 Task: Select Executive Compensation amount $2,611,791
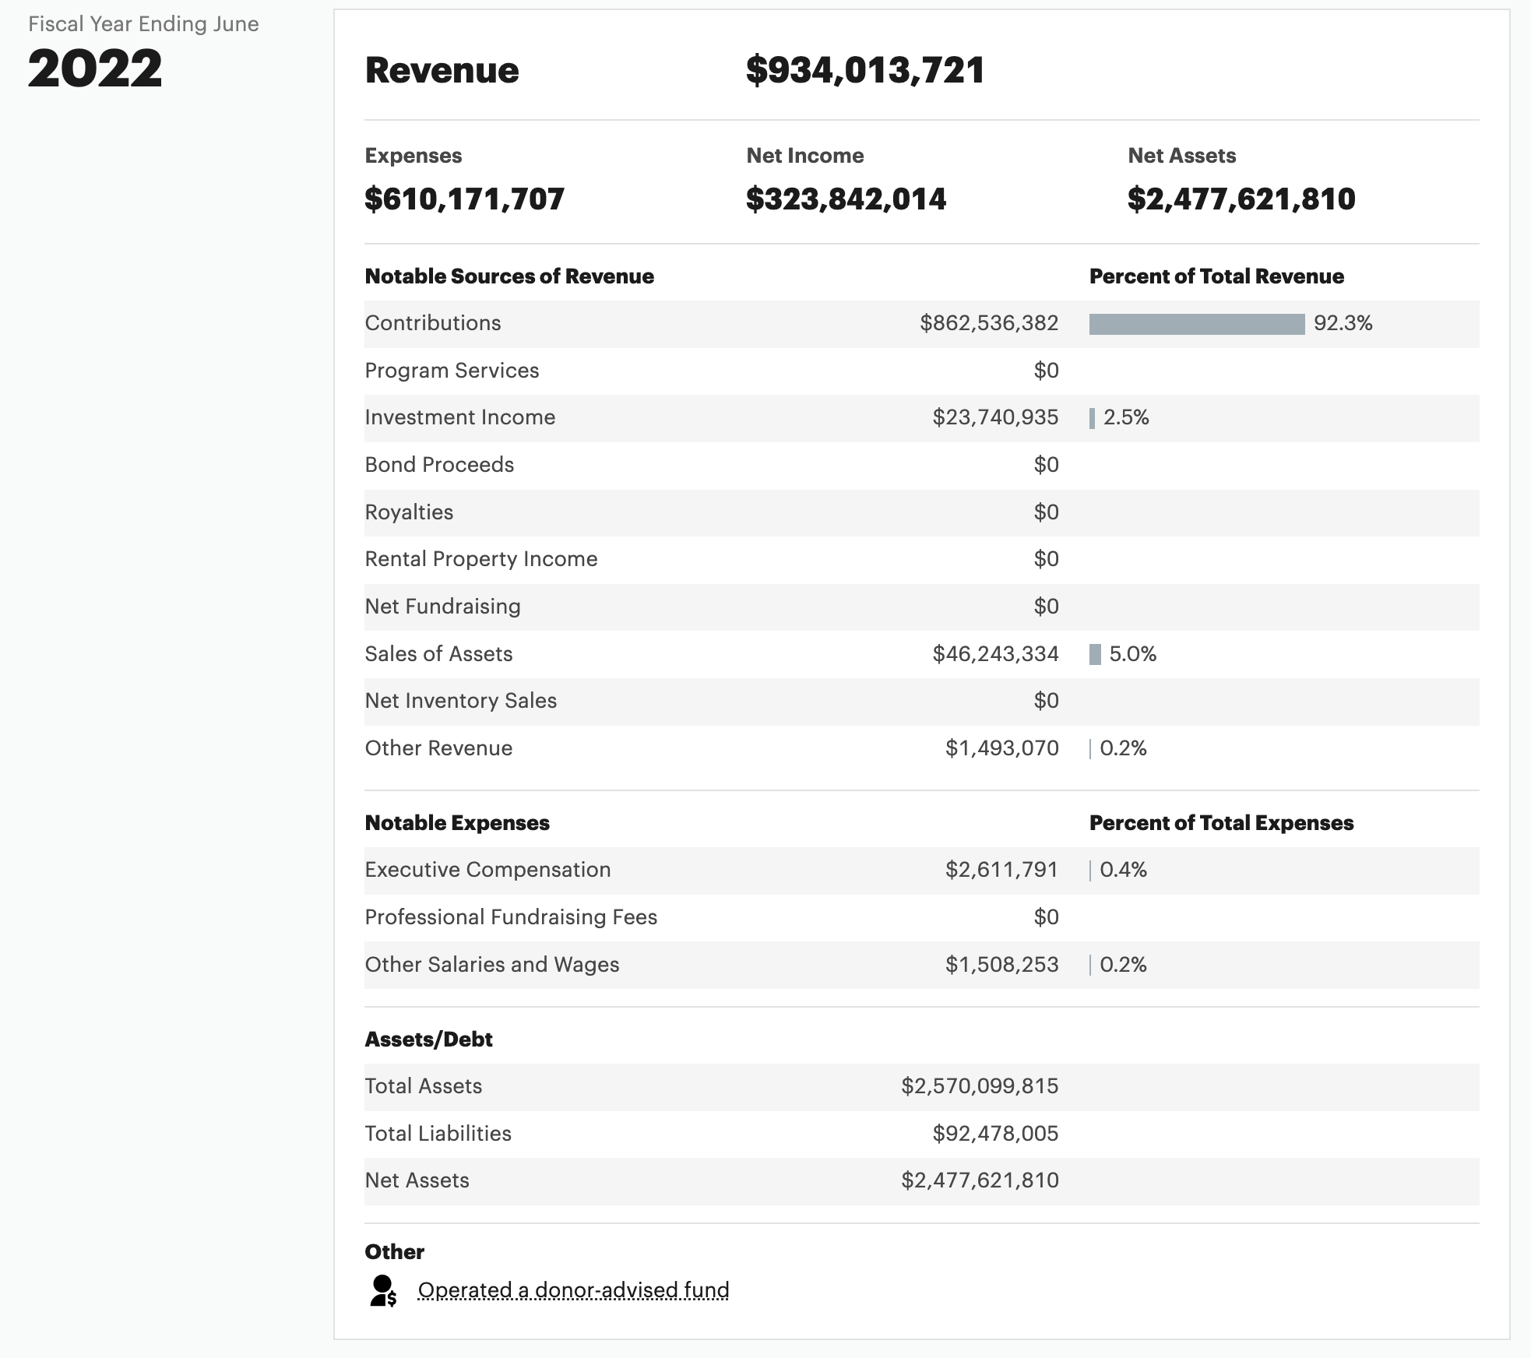pos(1001,870)
